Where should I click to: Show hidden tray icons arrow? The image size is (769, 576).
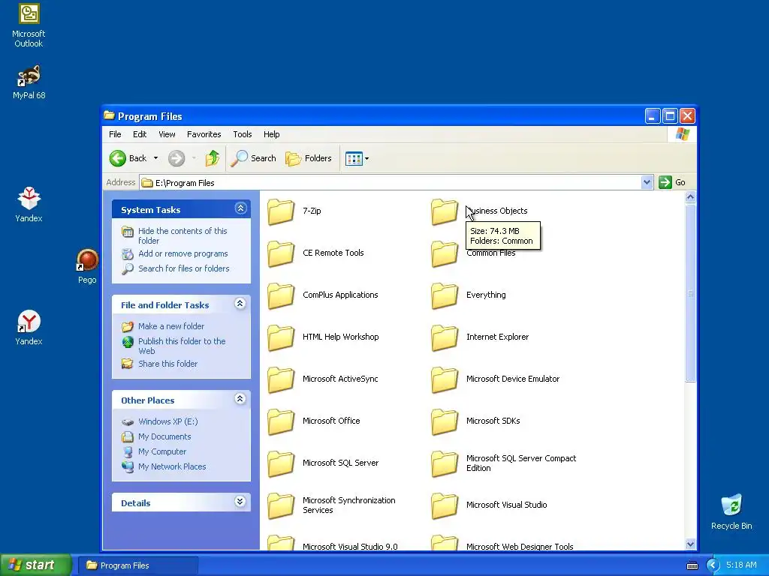click(712, 565)
